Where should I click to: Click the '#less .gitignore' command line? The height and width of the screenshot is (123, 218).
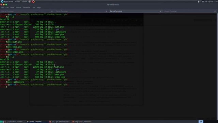15,82
